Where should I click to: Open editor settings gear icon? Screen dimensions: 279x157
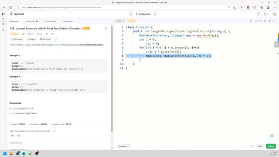(x=269, y=21)
